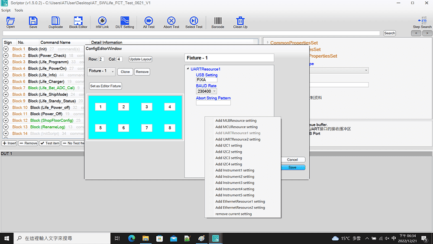Screen dimensions: 433x244
Task: Choose Add UARTResource2 setting
Action: tap(238, 139)
